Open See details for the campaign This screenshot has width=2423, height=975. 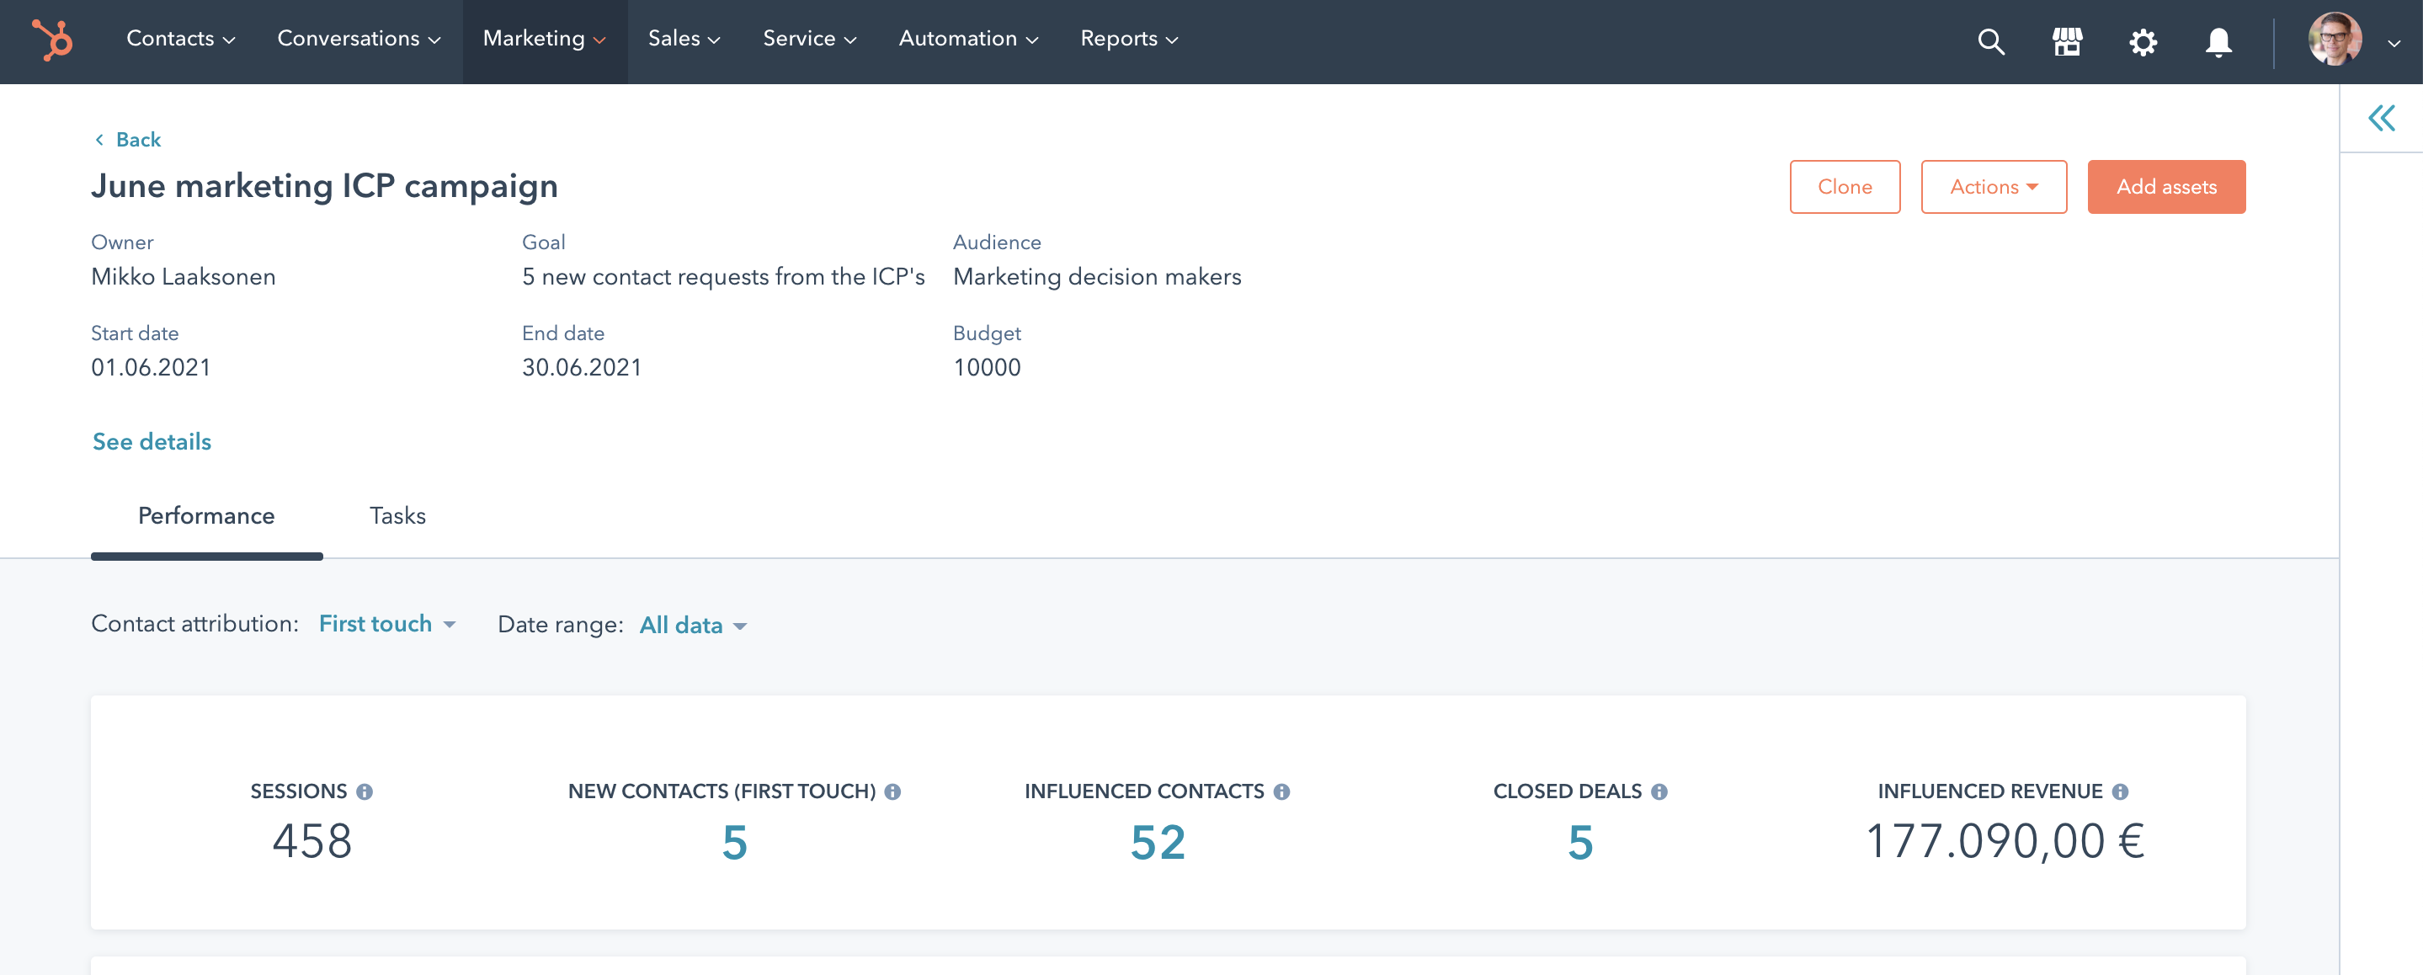151,440
